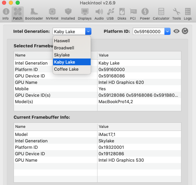The height and width of the screenshot is (185, 196).
Task: Select the Patch toolbar icon
Action: pos(18,14)
